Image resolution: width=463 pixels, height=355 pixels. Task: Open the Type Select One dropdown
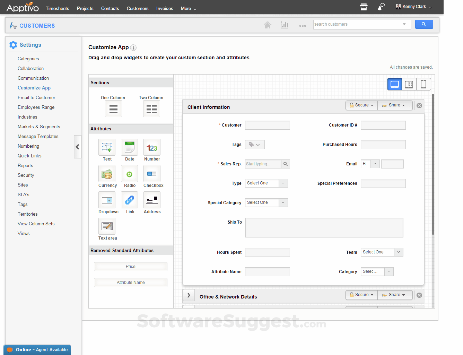click(x=266, y=183)
